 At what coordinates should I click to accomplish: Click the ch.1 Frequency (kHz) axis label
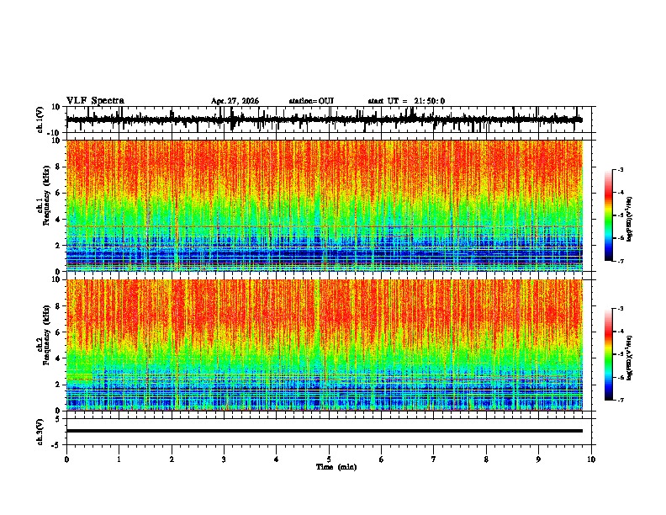[43, 205]
